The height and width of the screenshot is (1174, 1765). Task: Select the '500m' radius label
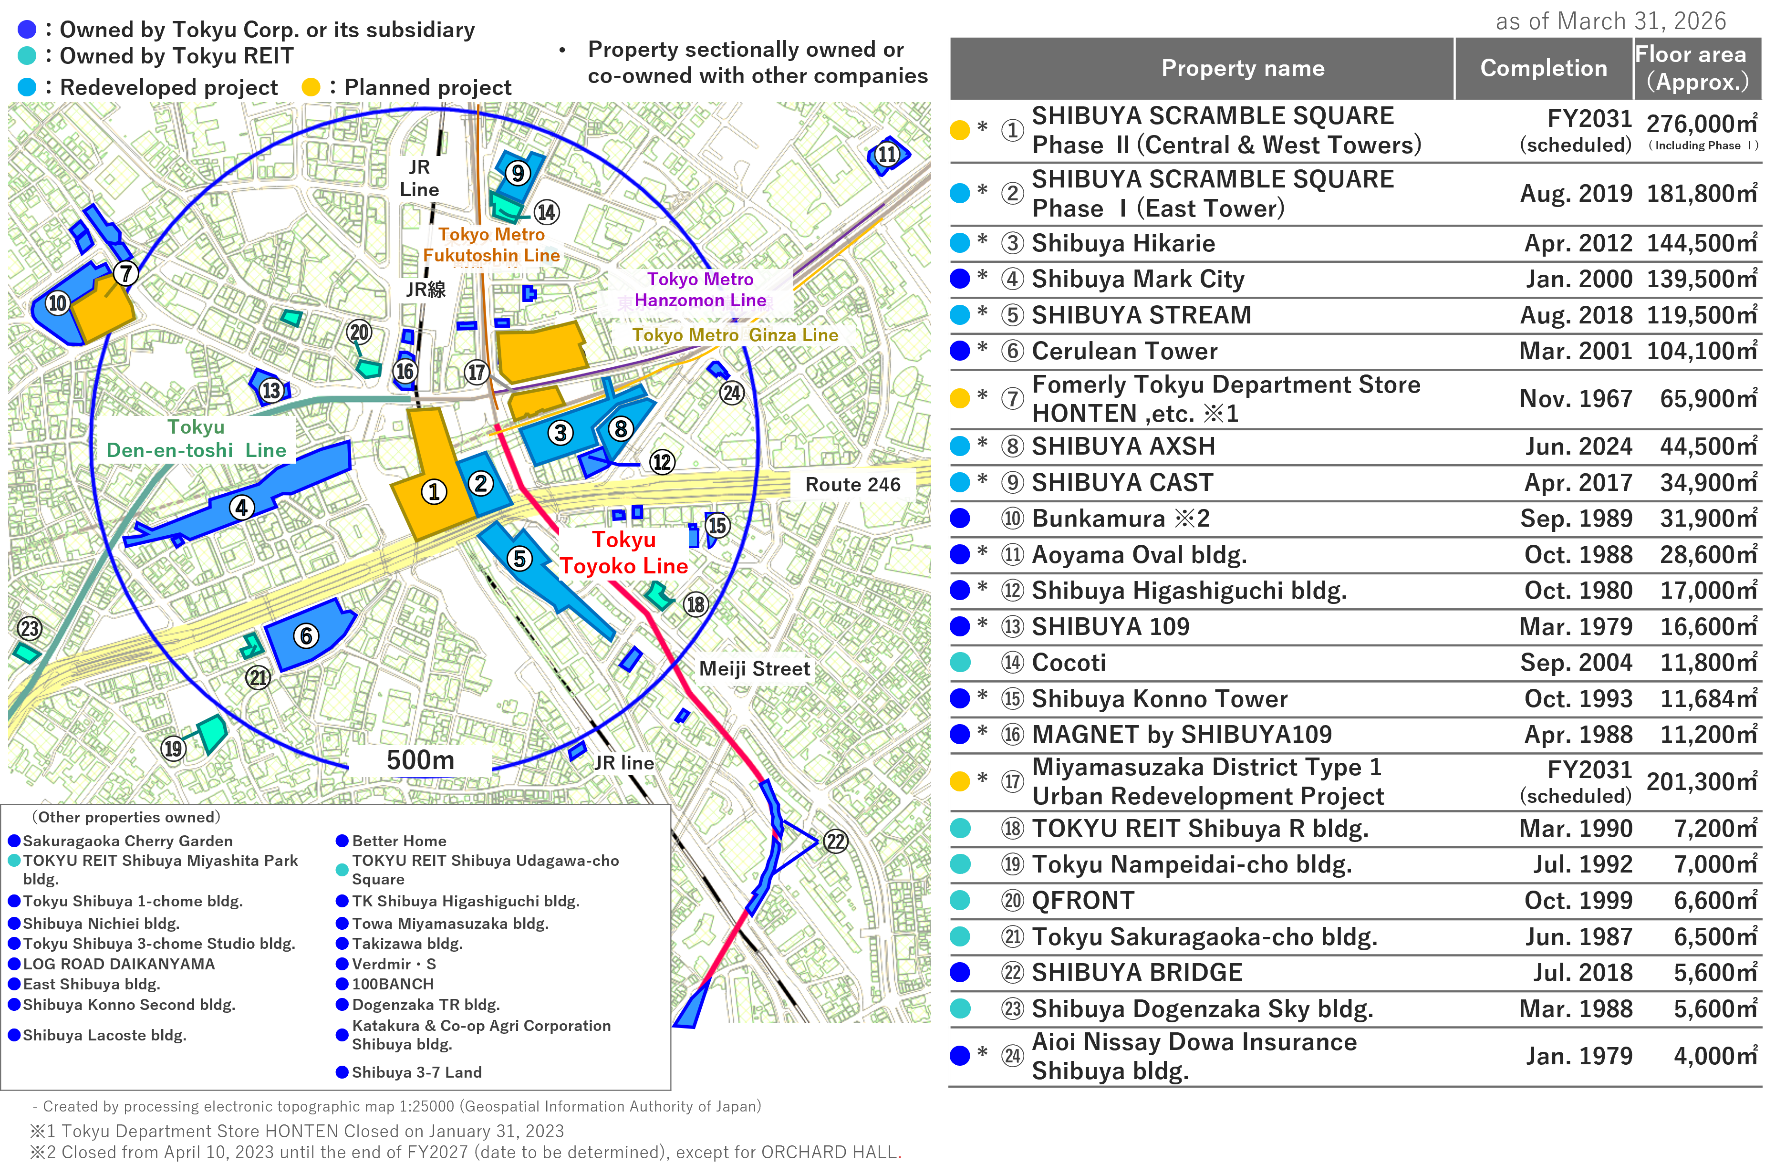420,760
